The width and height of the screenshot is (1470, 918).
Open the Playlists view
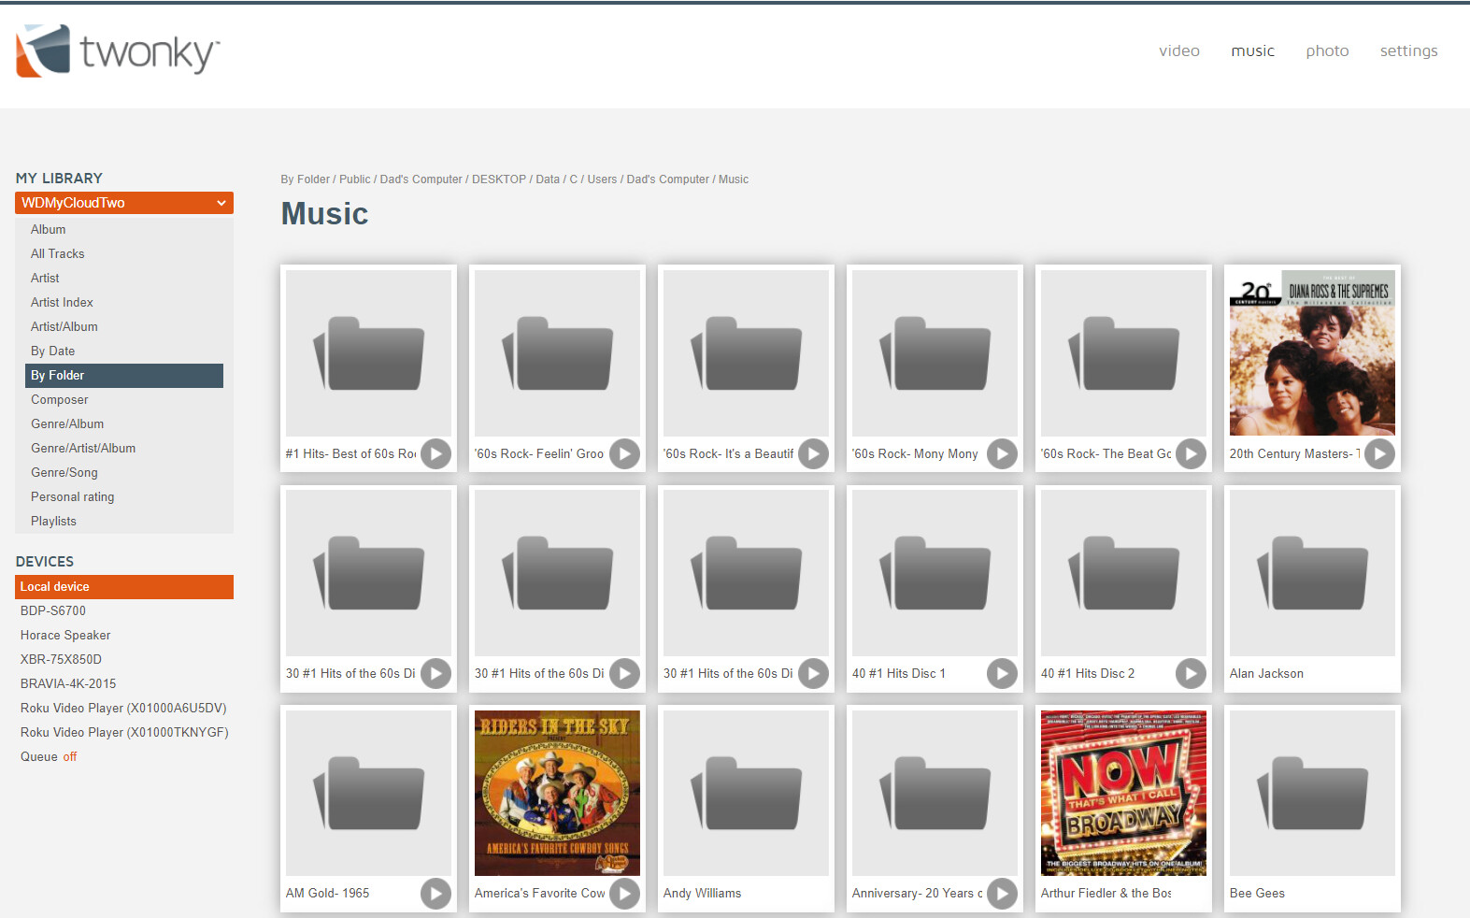pos(54,522)
